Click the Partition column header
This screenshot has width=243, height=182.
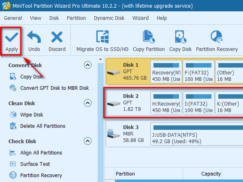click(x=149, y=174)
